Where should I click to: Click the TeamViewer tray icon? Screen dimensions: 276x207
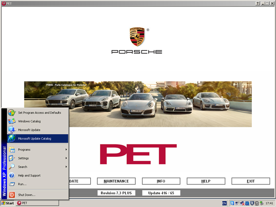point(232,203)
